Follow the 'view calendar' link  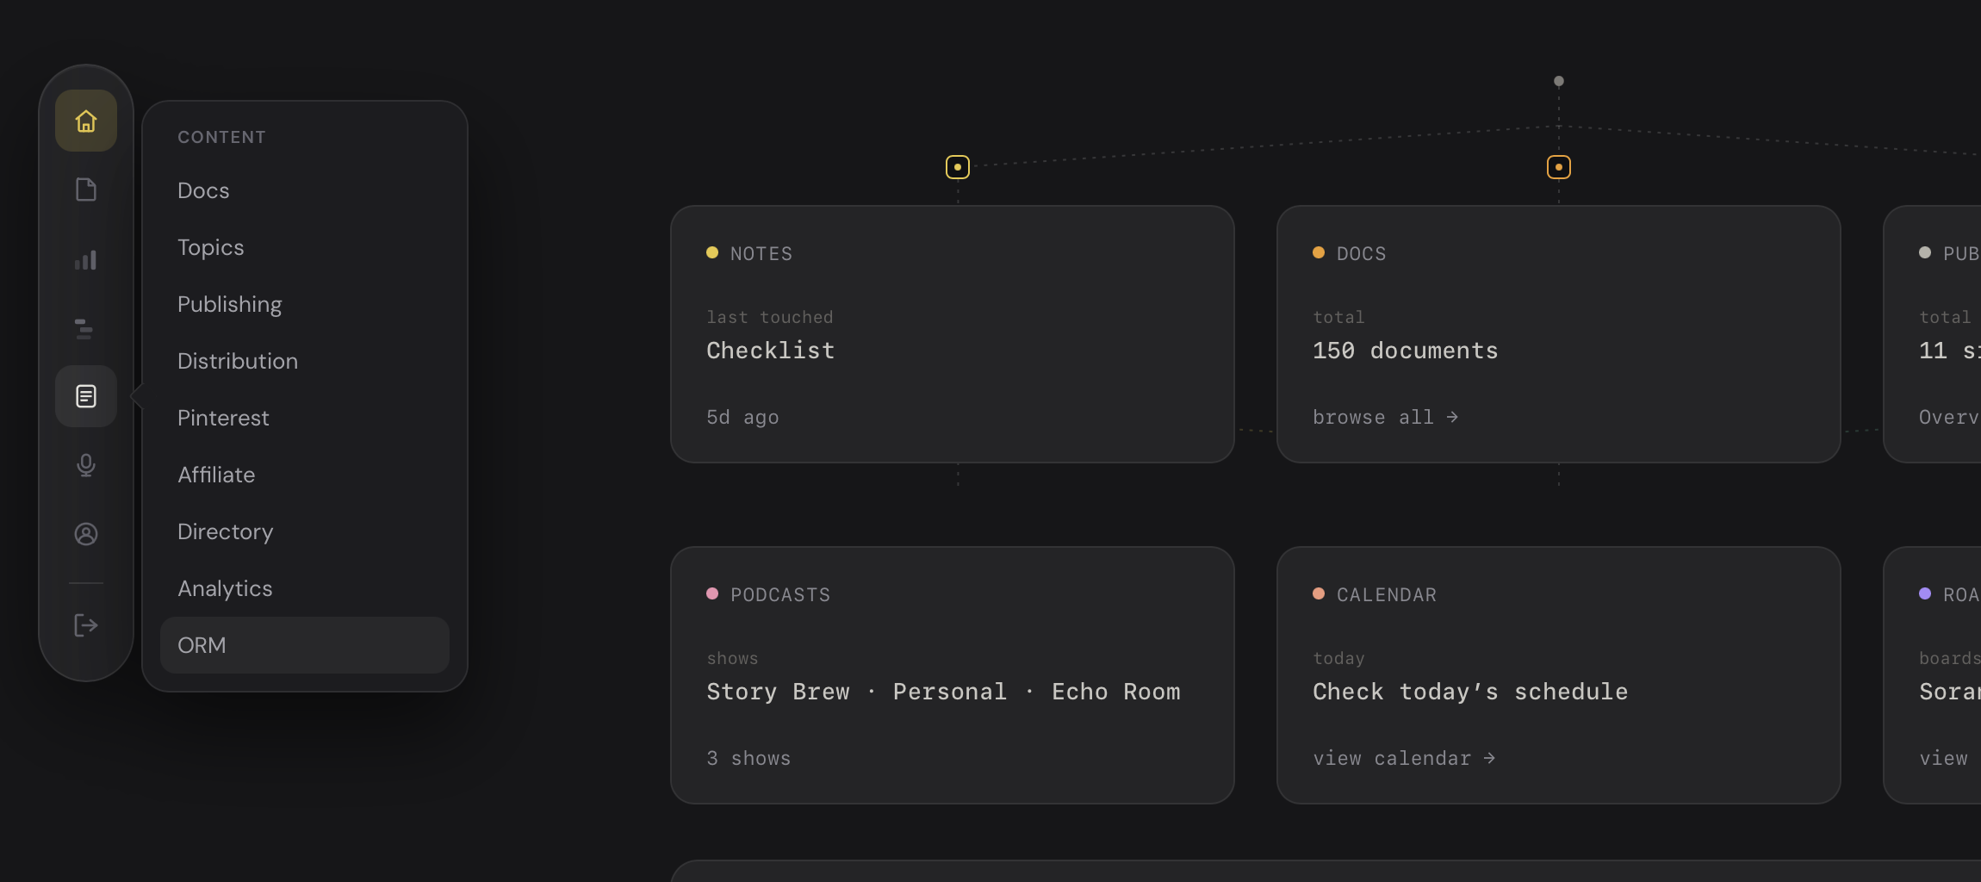click(1404, 759)
